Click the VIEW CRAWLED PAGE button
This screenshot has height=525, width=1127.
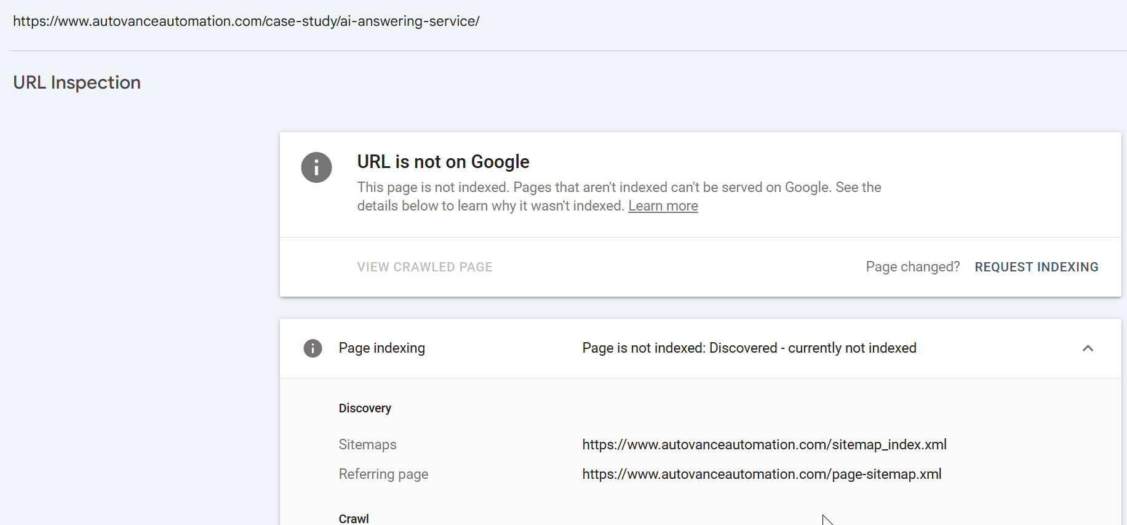click(424, 267)
